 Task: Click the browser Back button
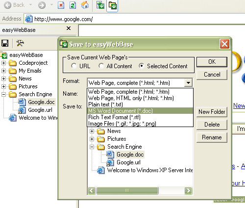14,5
